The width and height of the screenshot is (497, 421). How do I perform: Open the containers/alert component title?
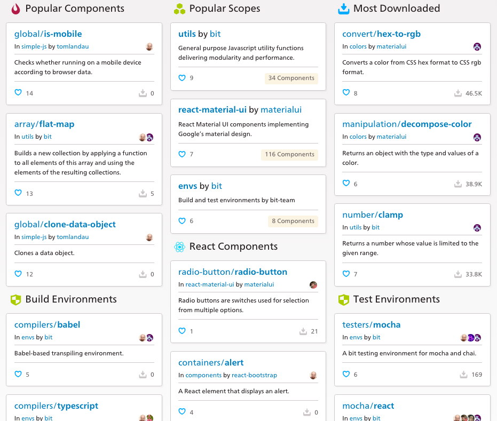point(211,362)
